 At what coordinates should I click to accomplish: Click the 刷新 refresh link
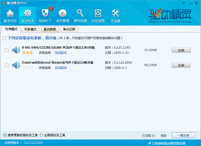coord(164,135)
